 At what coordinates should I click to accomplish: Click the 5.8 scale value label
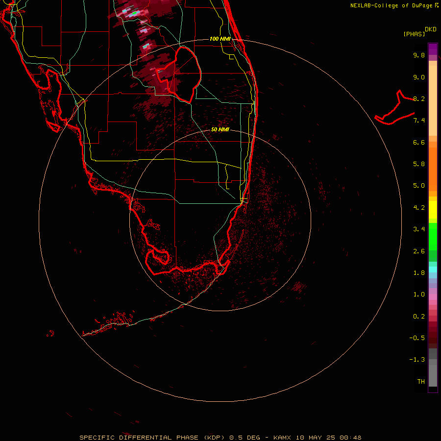coord(419,164)
